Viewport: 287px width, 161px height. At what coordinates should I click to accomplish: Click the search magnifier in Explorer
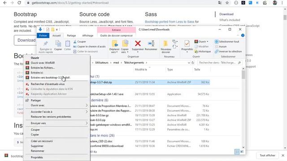pyautogui.click(x=239, y=63)
